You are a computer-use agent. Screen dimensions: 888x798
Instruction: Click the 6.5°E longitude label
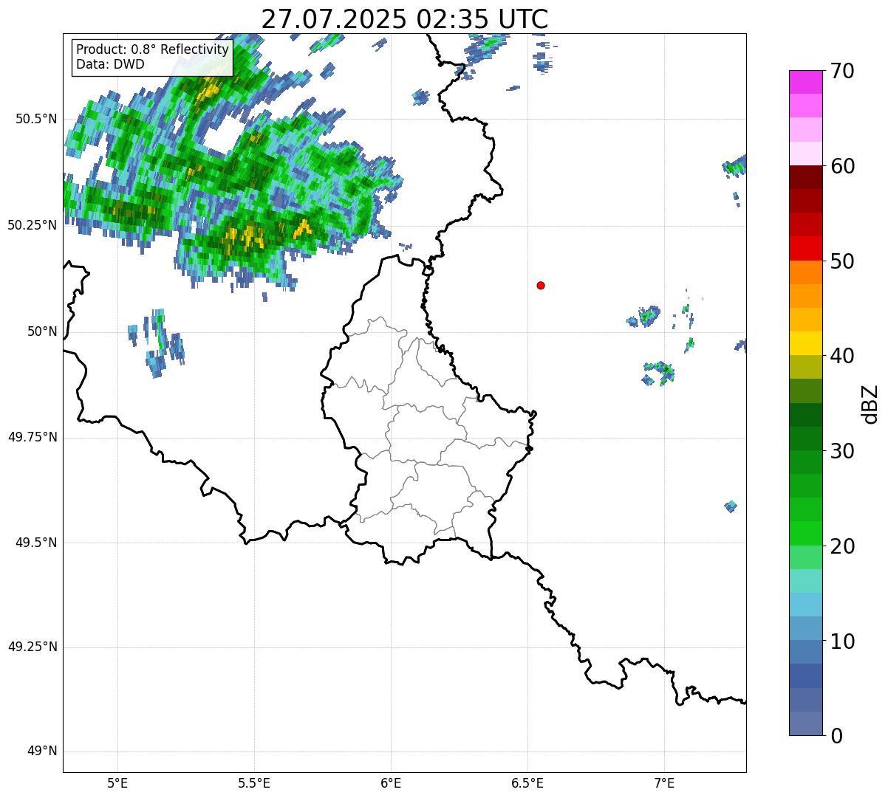tap(527, 782)
